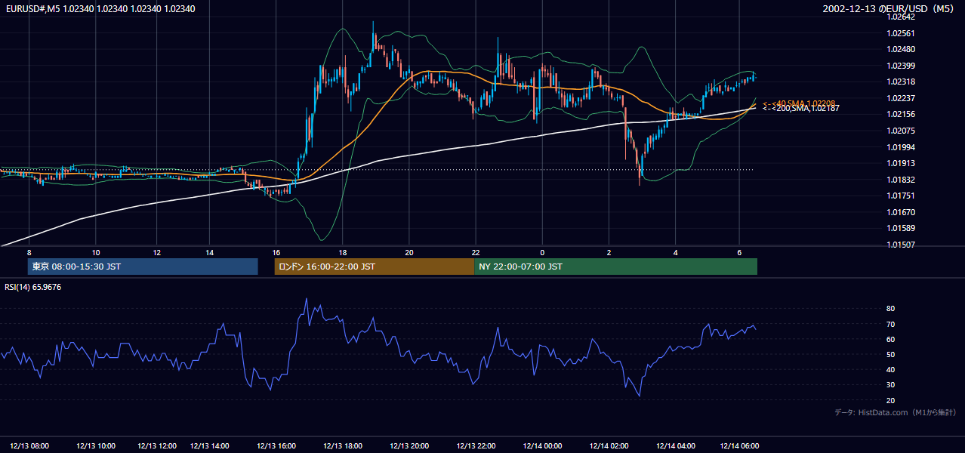Click bottom time label 12/13 14:00
965x453 pixels.
click(x=210, y=446)
